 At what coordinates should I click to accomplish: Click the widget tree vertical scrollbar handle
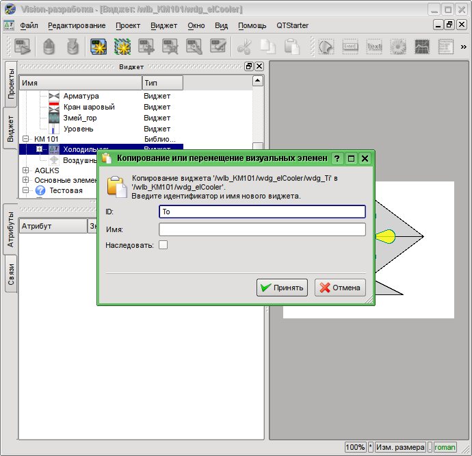click(x=257, y=148)
